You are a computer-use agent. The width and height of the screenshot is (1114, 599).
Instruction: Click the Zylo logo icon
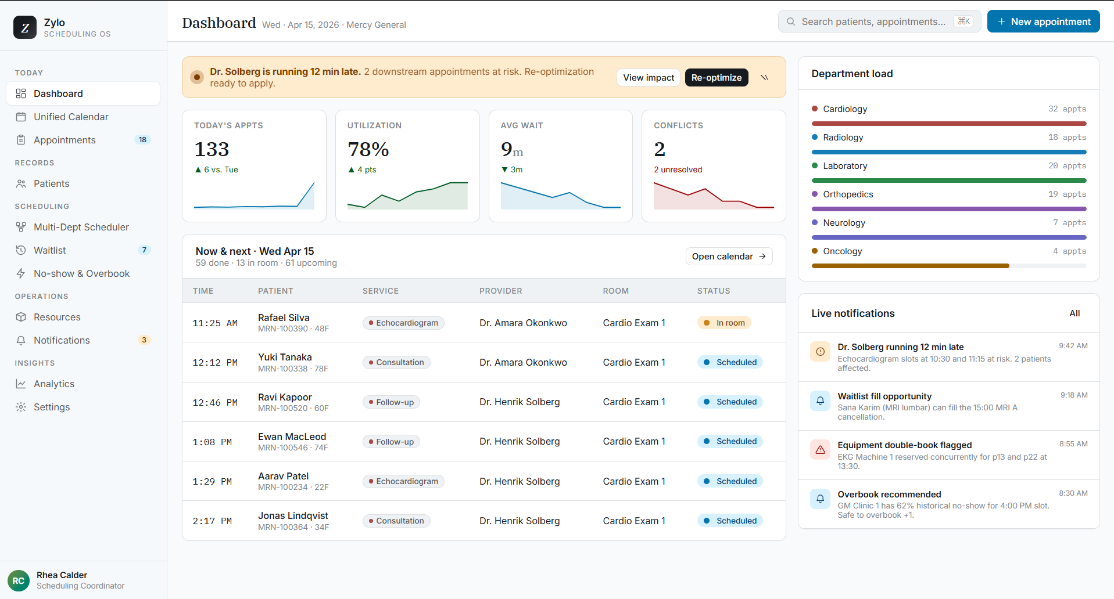click(x=25, y=27)
